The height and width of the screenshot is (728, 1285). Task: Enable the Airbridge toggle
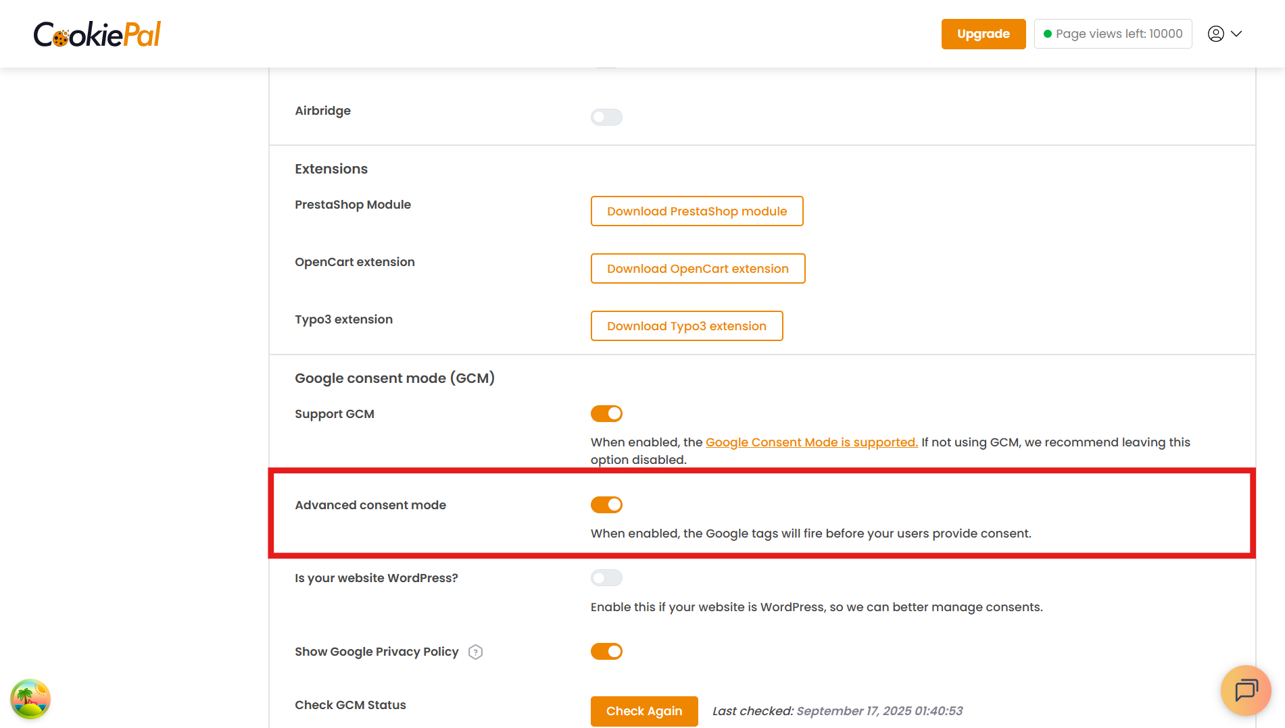(x=606, y=117)
